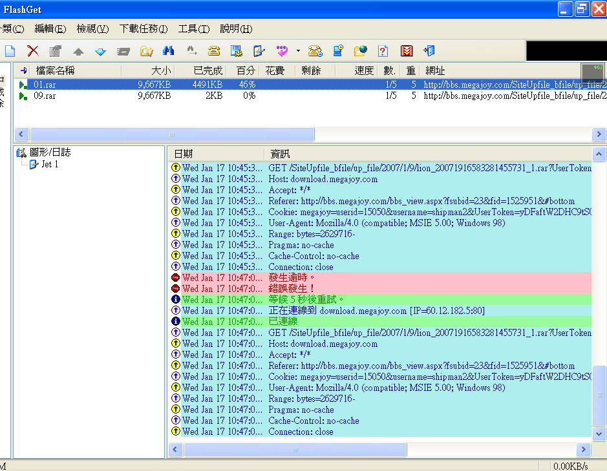Screen dimensions: 607x471
Task: Click the status icon of 09.rar
Action: [x=23, y=96]
